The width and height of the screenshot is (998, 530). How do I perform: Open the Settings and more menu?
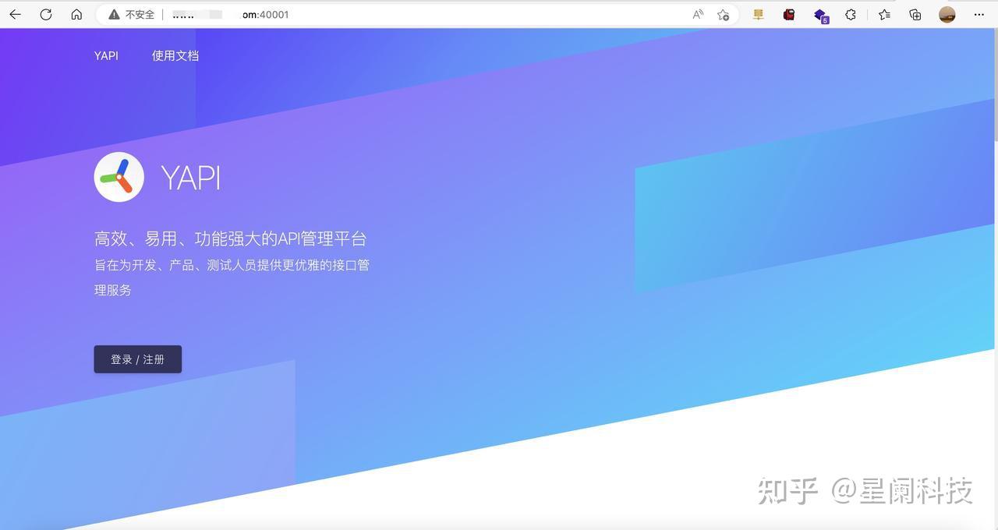click(979, 14)
